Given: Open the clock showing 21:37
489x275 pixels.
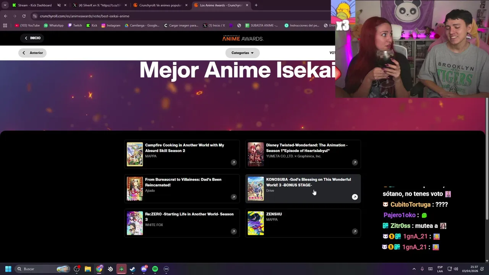Looking at the screenshot, I should 470,269.
